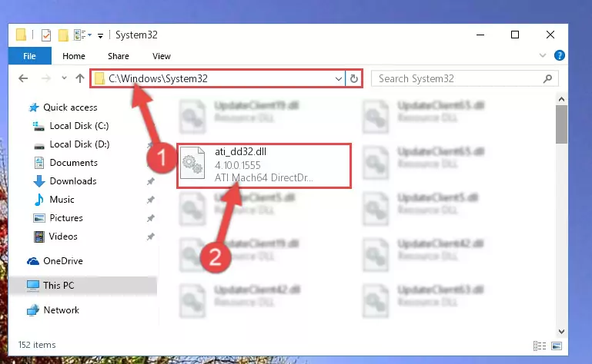Click the magnifier search icon
This screenshot has height=364, width=592.
coord(547,78)
